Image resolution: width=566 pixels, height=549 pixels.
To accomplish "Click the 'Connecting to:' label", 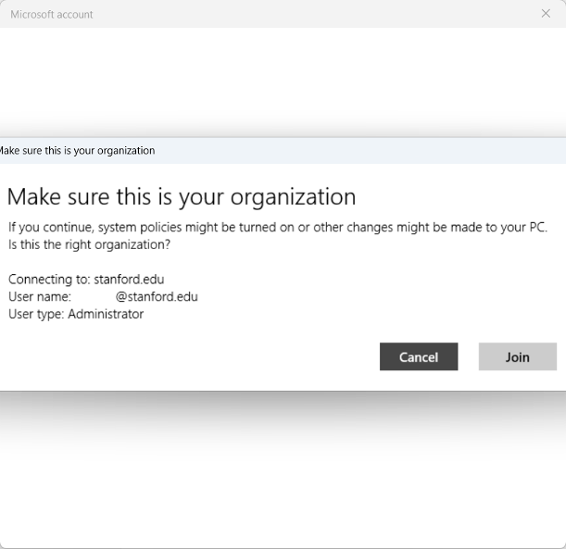I will pos(49,280).
